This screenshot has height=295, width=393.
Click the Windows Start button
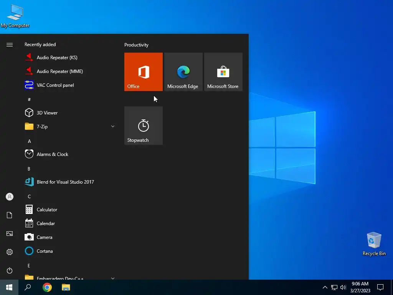pos(9,287)
